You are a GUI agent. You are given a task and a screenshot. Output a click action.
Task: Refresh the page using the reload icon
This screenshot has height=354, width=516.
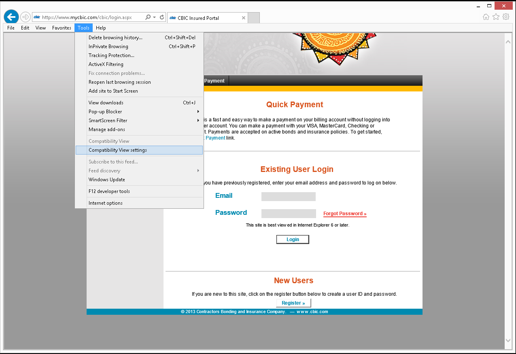click(162, 17)
